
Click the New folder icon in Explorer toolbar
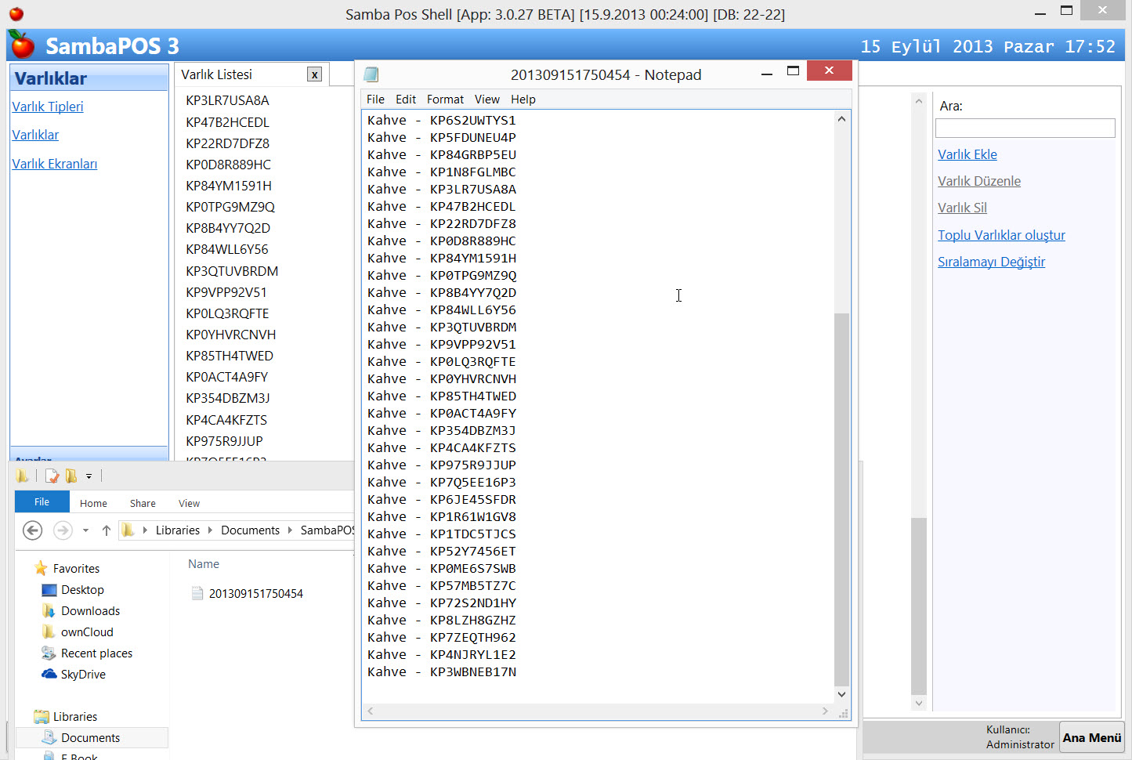[71, 476]
